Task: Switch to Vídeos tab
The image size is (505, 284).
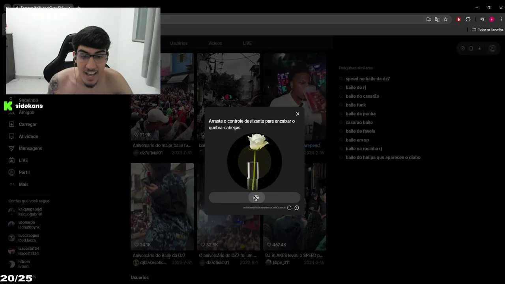Action: [x=215, y=43]
